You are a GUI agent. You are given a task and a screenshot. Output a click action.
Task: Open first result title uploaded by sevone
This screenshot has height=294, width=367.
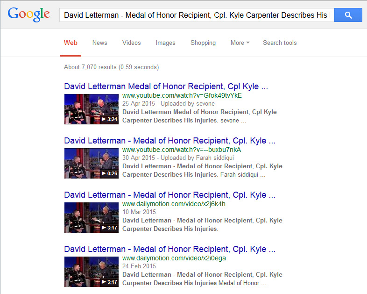tap(166, 86)
